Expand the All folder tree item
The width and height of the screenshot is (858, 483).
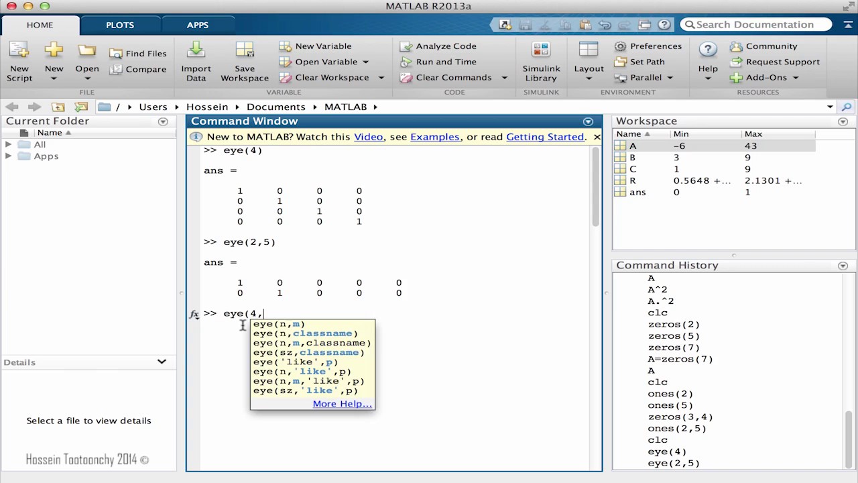coord(8,144)
